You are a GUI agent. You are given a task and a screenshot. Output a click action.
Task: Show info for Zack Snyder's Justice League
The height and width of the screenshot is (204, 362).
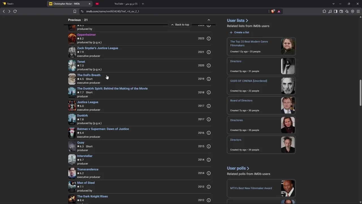[x=209, y=52]
